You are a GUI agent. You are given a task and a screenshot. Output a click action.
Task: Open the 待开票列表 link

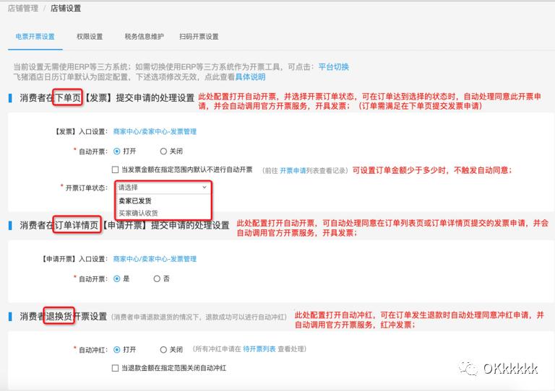tap(259, 349)
